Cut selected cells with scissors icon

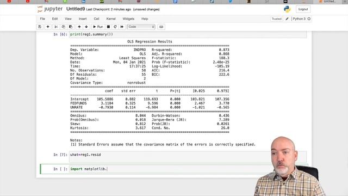point(56,27)
